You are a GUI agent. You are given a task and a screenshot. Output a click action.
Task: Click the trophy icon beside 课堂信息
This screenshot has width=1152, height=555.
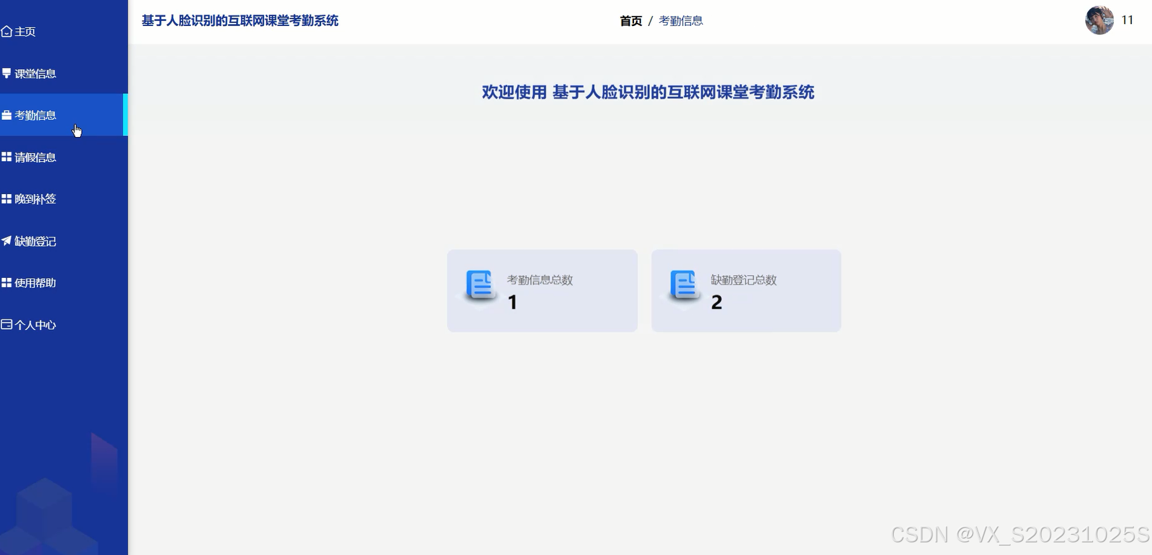tap(6, 73)
